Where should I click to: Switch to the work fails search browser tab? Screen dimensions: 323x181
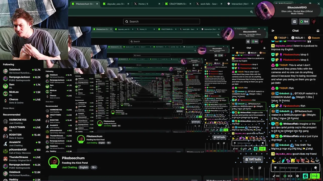[x=209, y=4]
